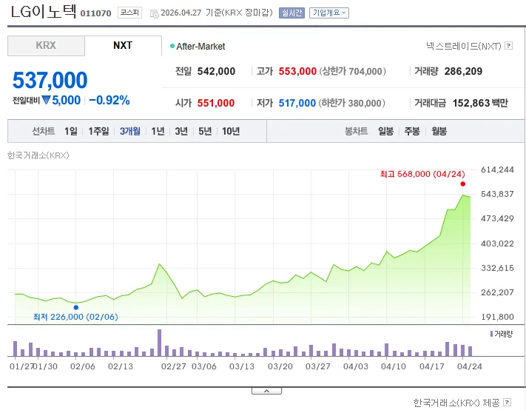Click the −0.92% change value
This screenshot has width=526, height=410.
pyautogui.click(x=109, y=101)
